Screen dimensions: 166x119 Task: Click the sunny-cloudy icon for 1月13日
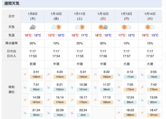126,27
